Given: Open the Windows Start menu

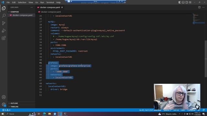Looking at the screenshot, I should pyautogui.click(x=3, y=114).
